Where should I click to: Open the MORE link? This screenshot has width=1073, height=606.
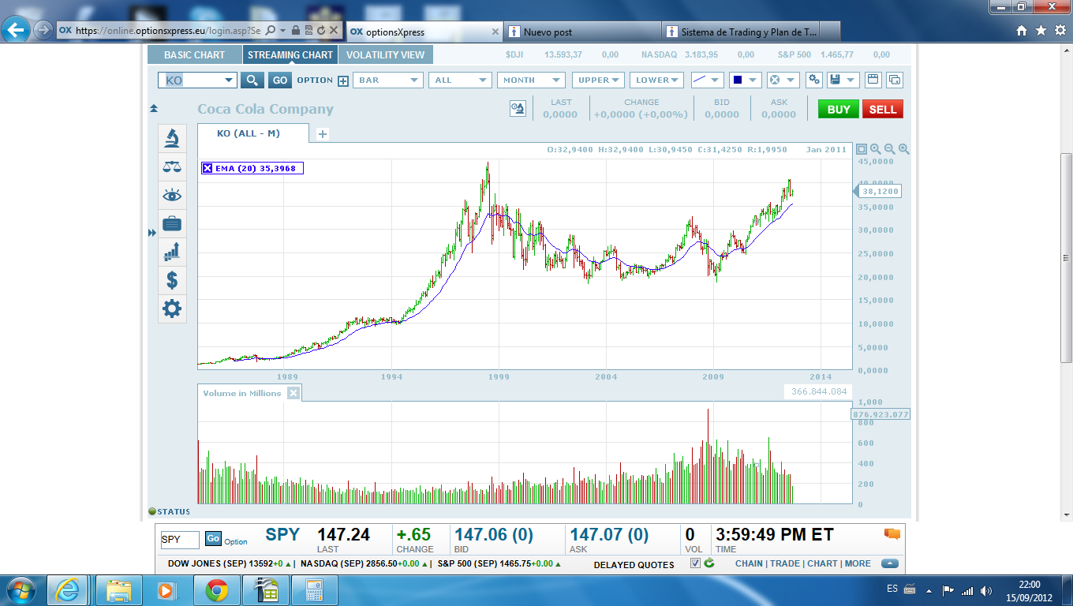858,563
